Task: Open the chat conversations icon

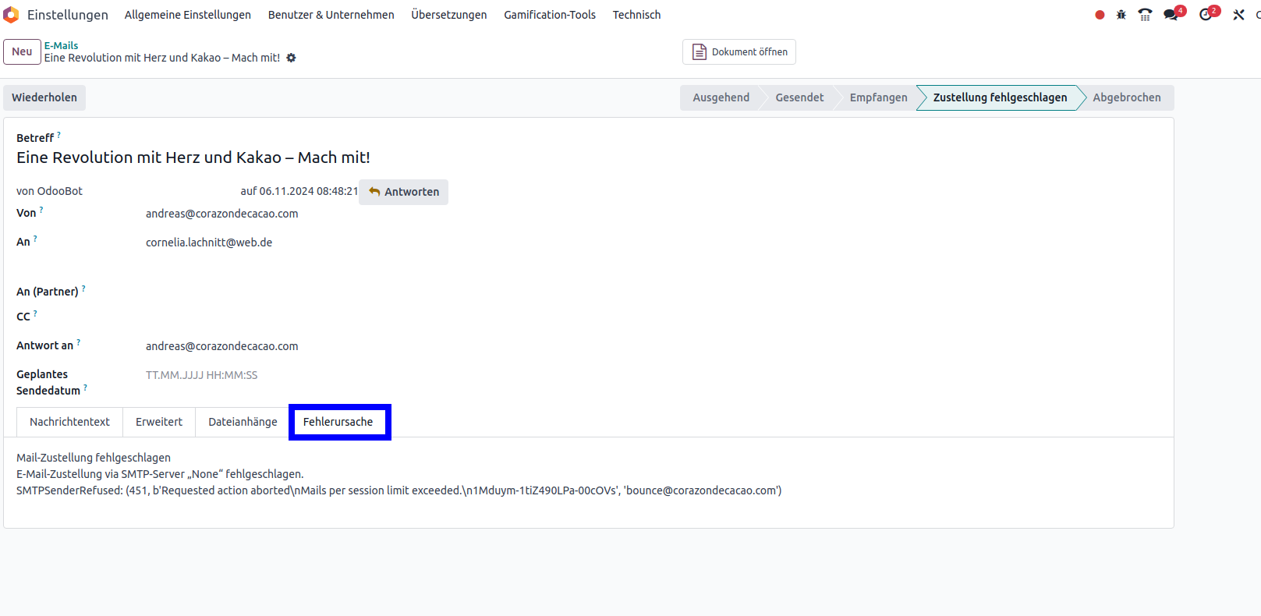Action: (x=1171, y=15)
